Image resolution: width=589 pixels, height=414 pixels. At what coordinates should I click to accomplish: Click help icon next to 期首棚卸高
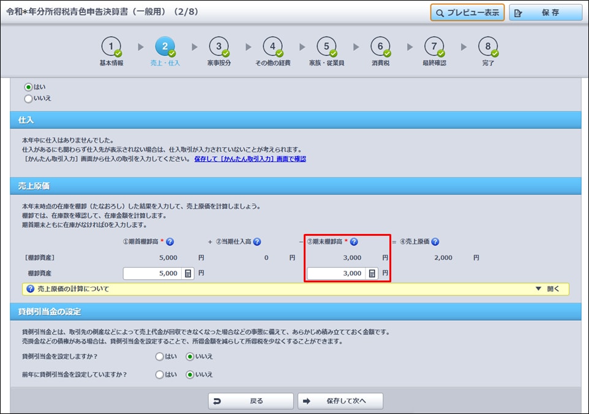170,242
